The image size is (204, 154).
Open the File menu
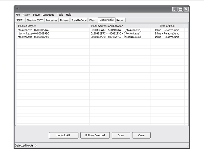[18, 15]
